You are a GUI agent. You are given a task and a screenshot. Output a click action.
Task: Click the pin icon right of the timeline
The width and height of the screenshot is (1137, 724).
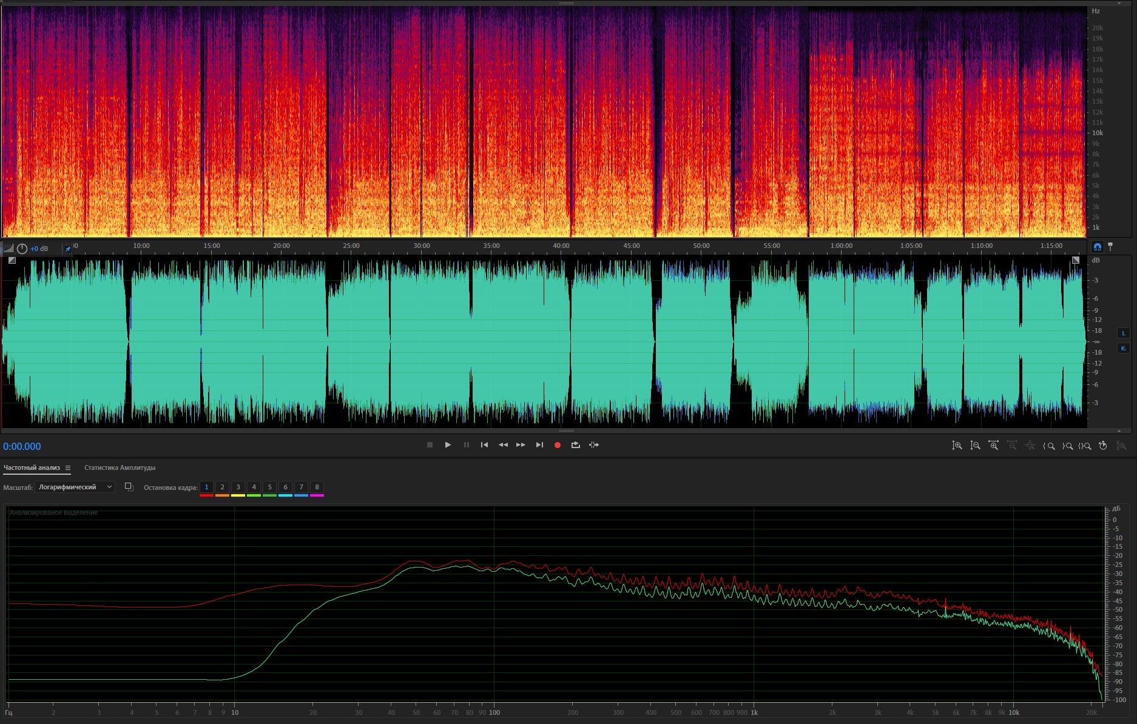[1110, 247]
